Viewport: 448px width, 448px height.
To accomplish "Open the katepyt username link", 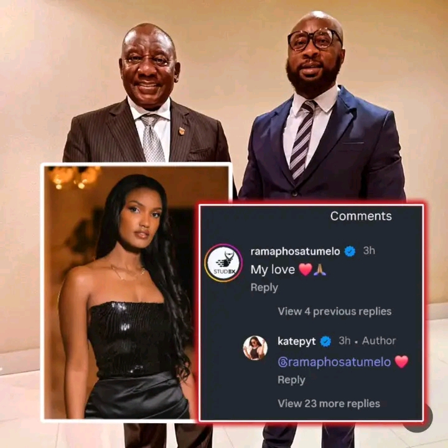I will pyautogui.click(x=297, y=341).
